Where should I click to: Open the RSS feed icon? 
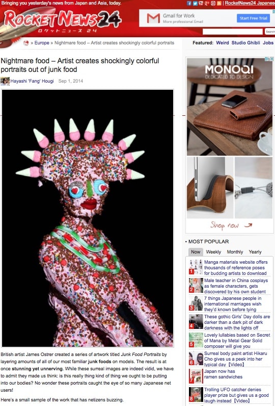tap(219, 4)
